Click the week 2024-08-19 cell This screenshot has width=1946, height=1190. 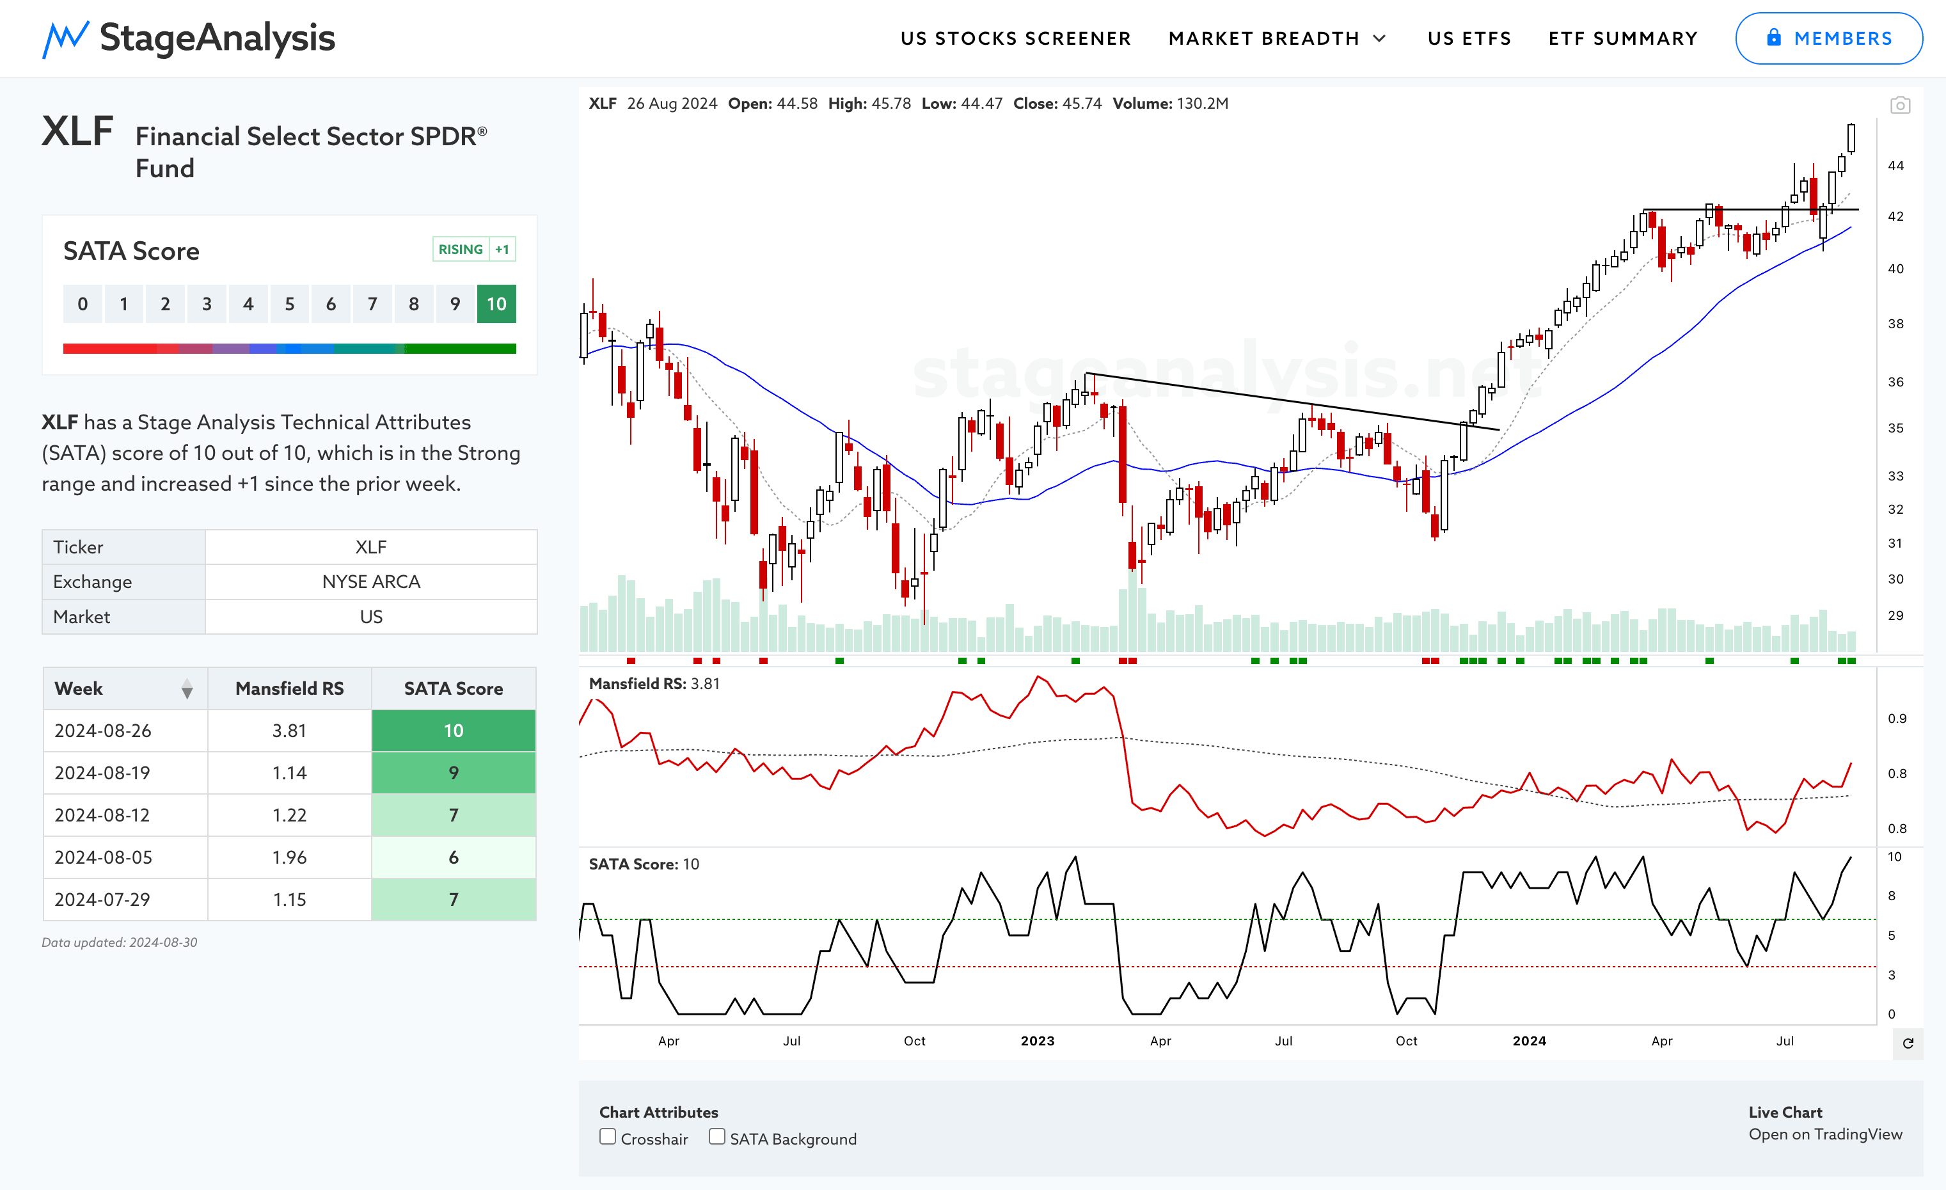pos(125,773)
